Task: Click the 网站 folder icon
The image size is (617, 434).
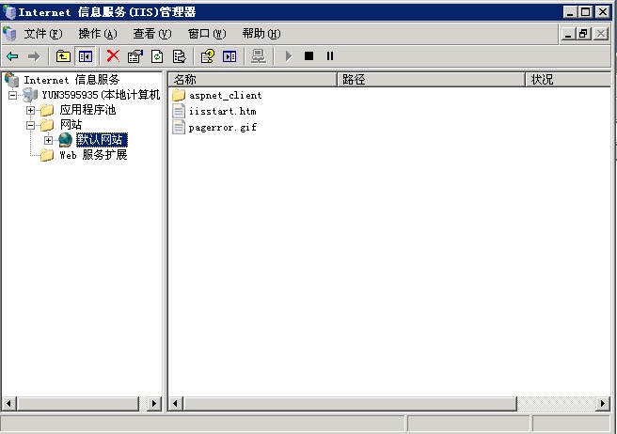Action: point(47,125)
